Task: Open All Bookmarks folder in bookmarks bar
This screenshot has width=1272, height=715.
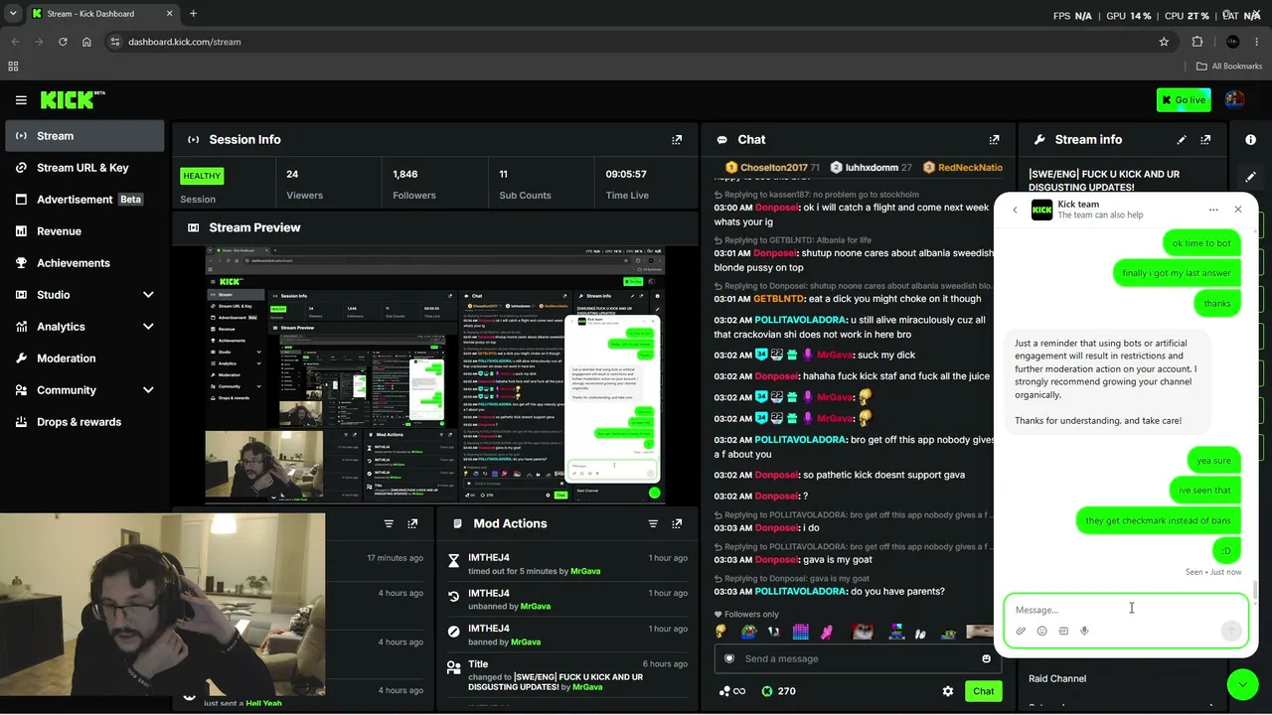Action: 1229,67
